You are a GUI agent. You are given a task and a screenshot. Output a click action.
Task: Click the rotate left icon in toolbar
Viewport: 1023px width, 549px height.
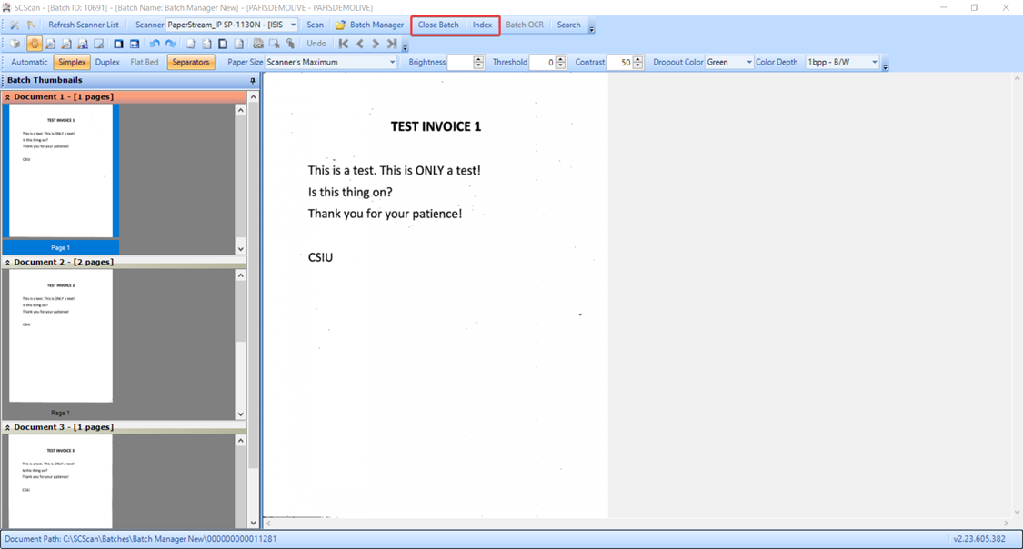click(154, 44)
